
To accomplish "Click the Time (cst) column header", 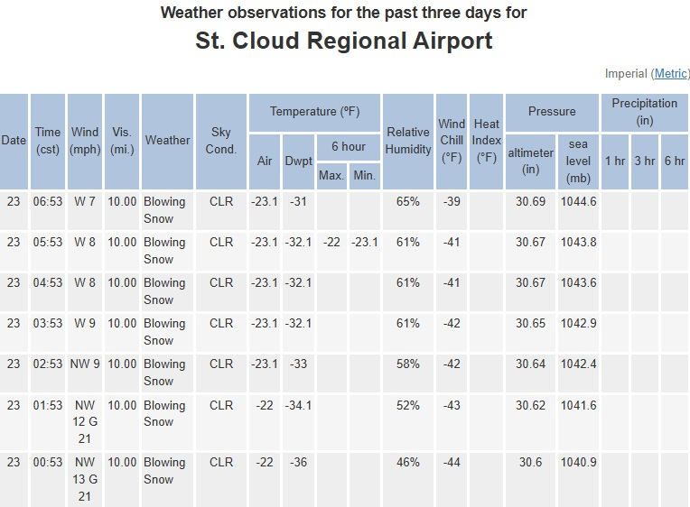I will coord(48,141).
